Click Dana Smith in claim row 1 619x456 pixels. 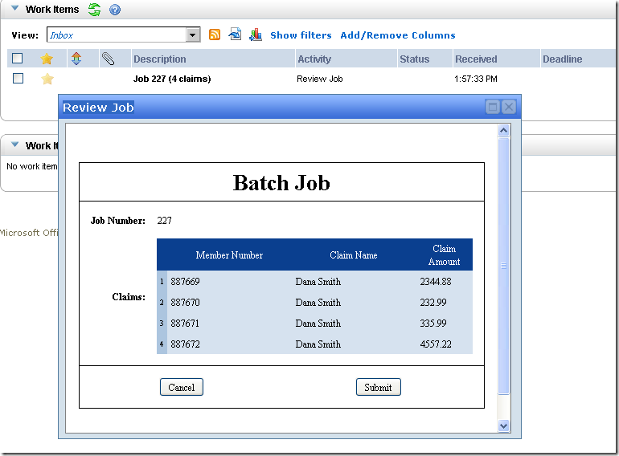point(318,282)
